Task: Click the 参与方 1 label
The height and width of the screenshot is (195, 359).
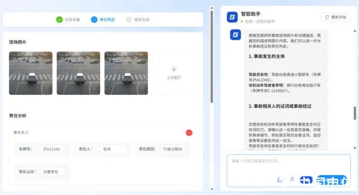Action: pos(21,132)
